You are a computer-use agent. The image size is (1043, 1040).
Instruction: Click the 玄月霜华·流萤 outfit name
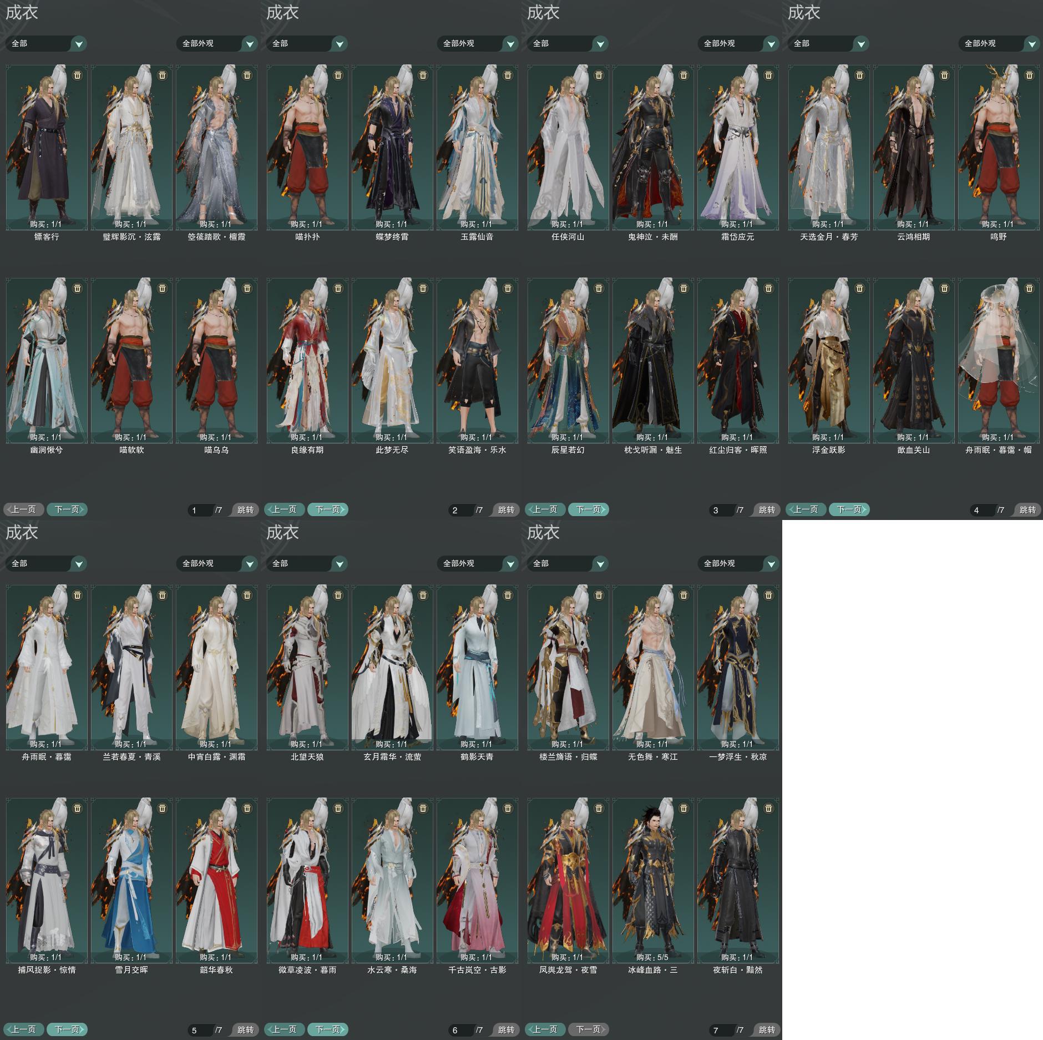pos(392,757)
